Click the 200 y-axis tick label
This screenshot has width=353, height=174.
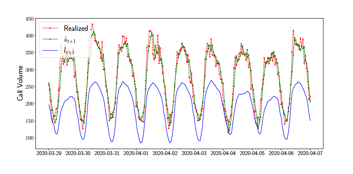click(x=29, y=104)
